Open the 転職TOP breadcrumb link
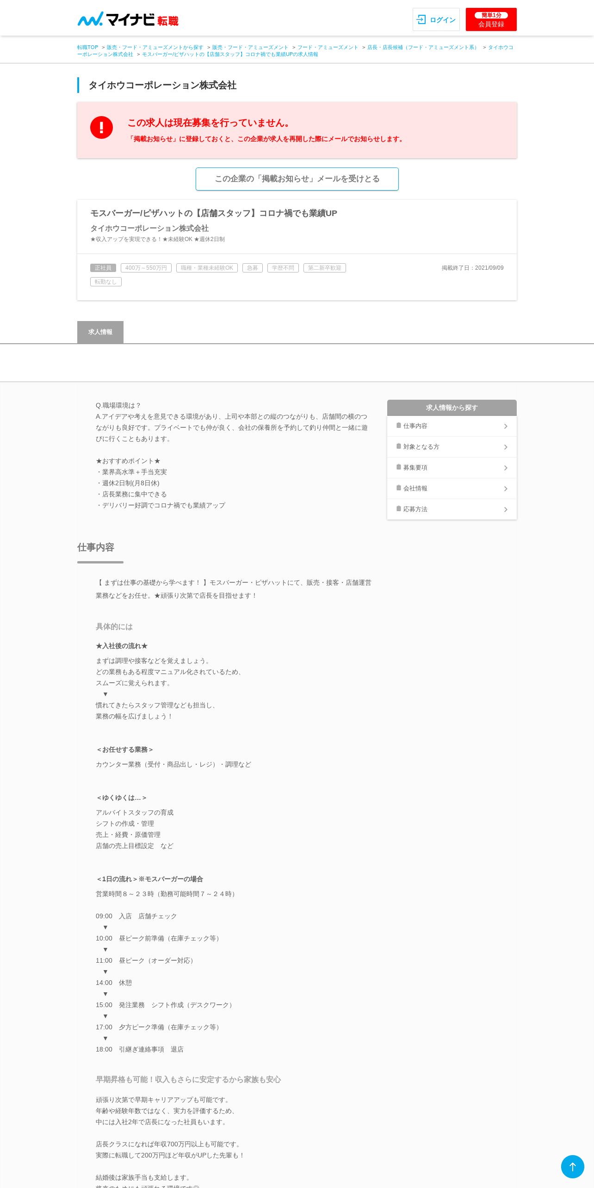The width and height of the screenshot is (594, 1188). [87, 47]
